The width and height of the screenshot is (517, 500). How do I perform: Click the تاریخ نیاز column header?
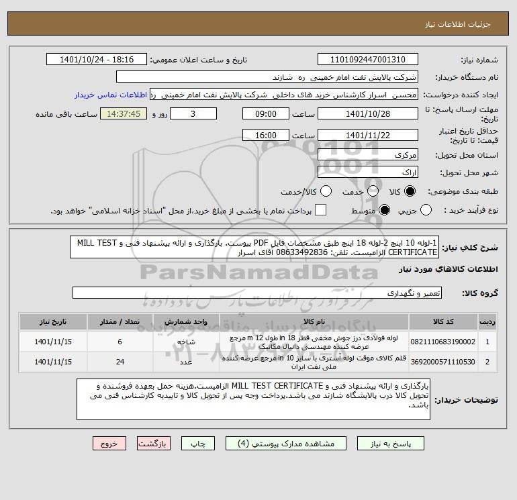(x=53, y=321)
